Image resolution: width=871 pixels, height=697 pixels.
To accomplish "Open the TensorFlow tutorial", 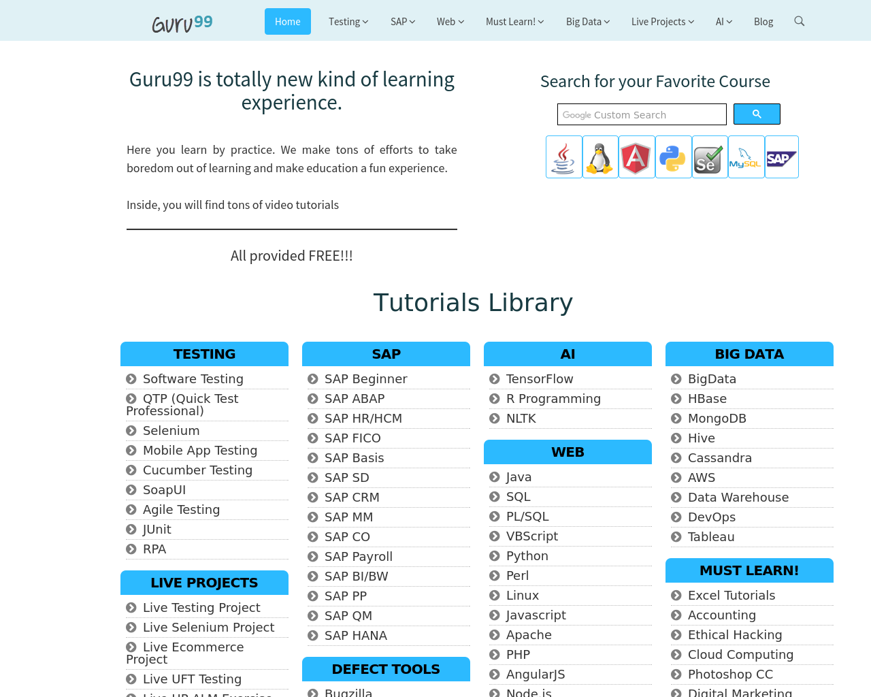I will [x=540, y=379].
